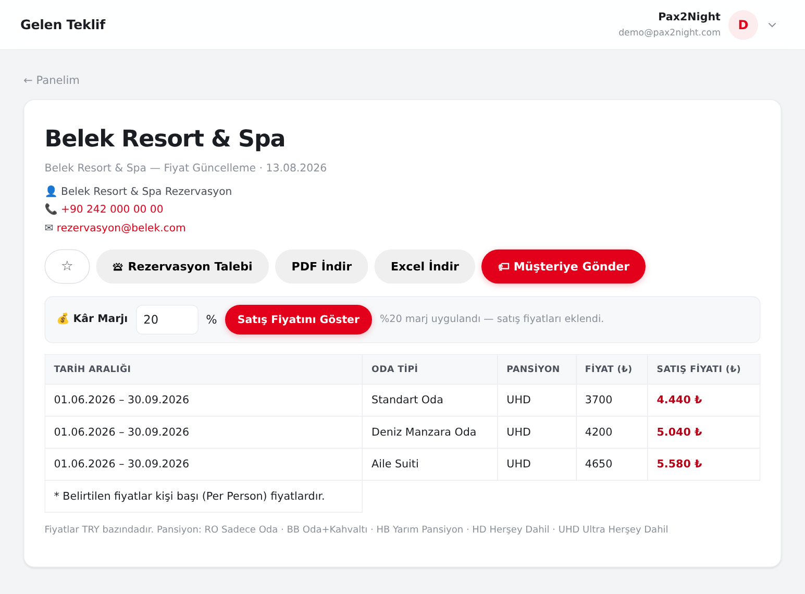Click the TARİH ARALIĞI column header
The width and height of the screenshot is (805, 594).
click(x=204, y=369)
